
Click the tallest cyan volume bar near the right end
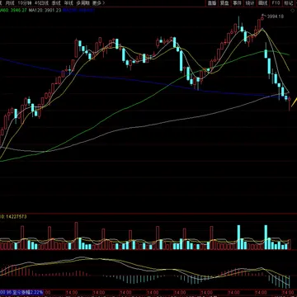[x=266, y=238]
